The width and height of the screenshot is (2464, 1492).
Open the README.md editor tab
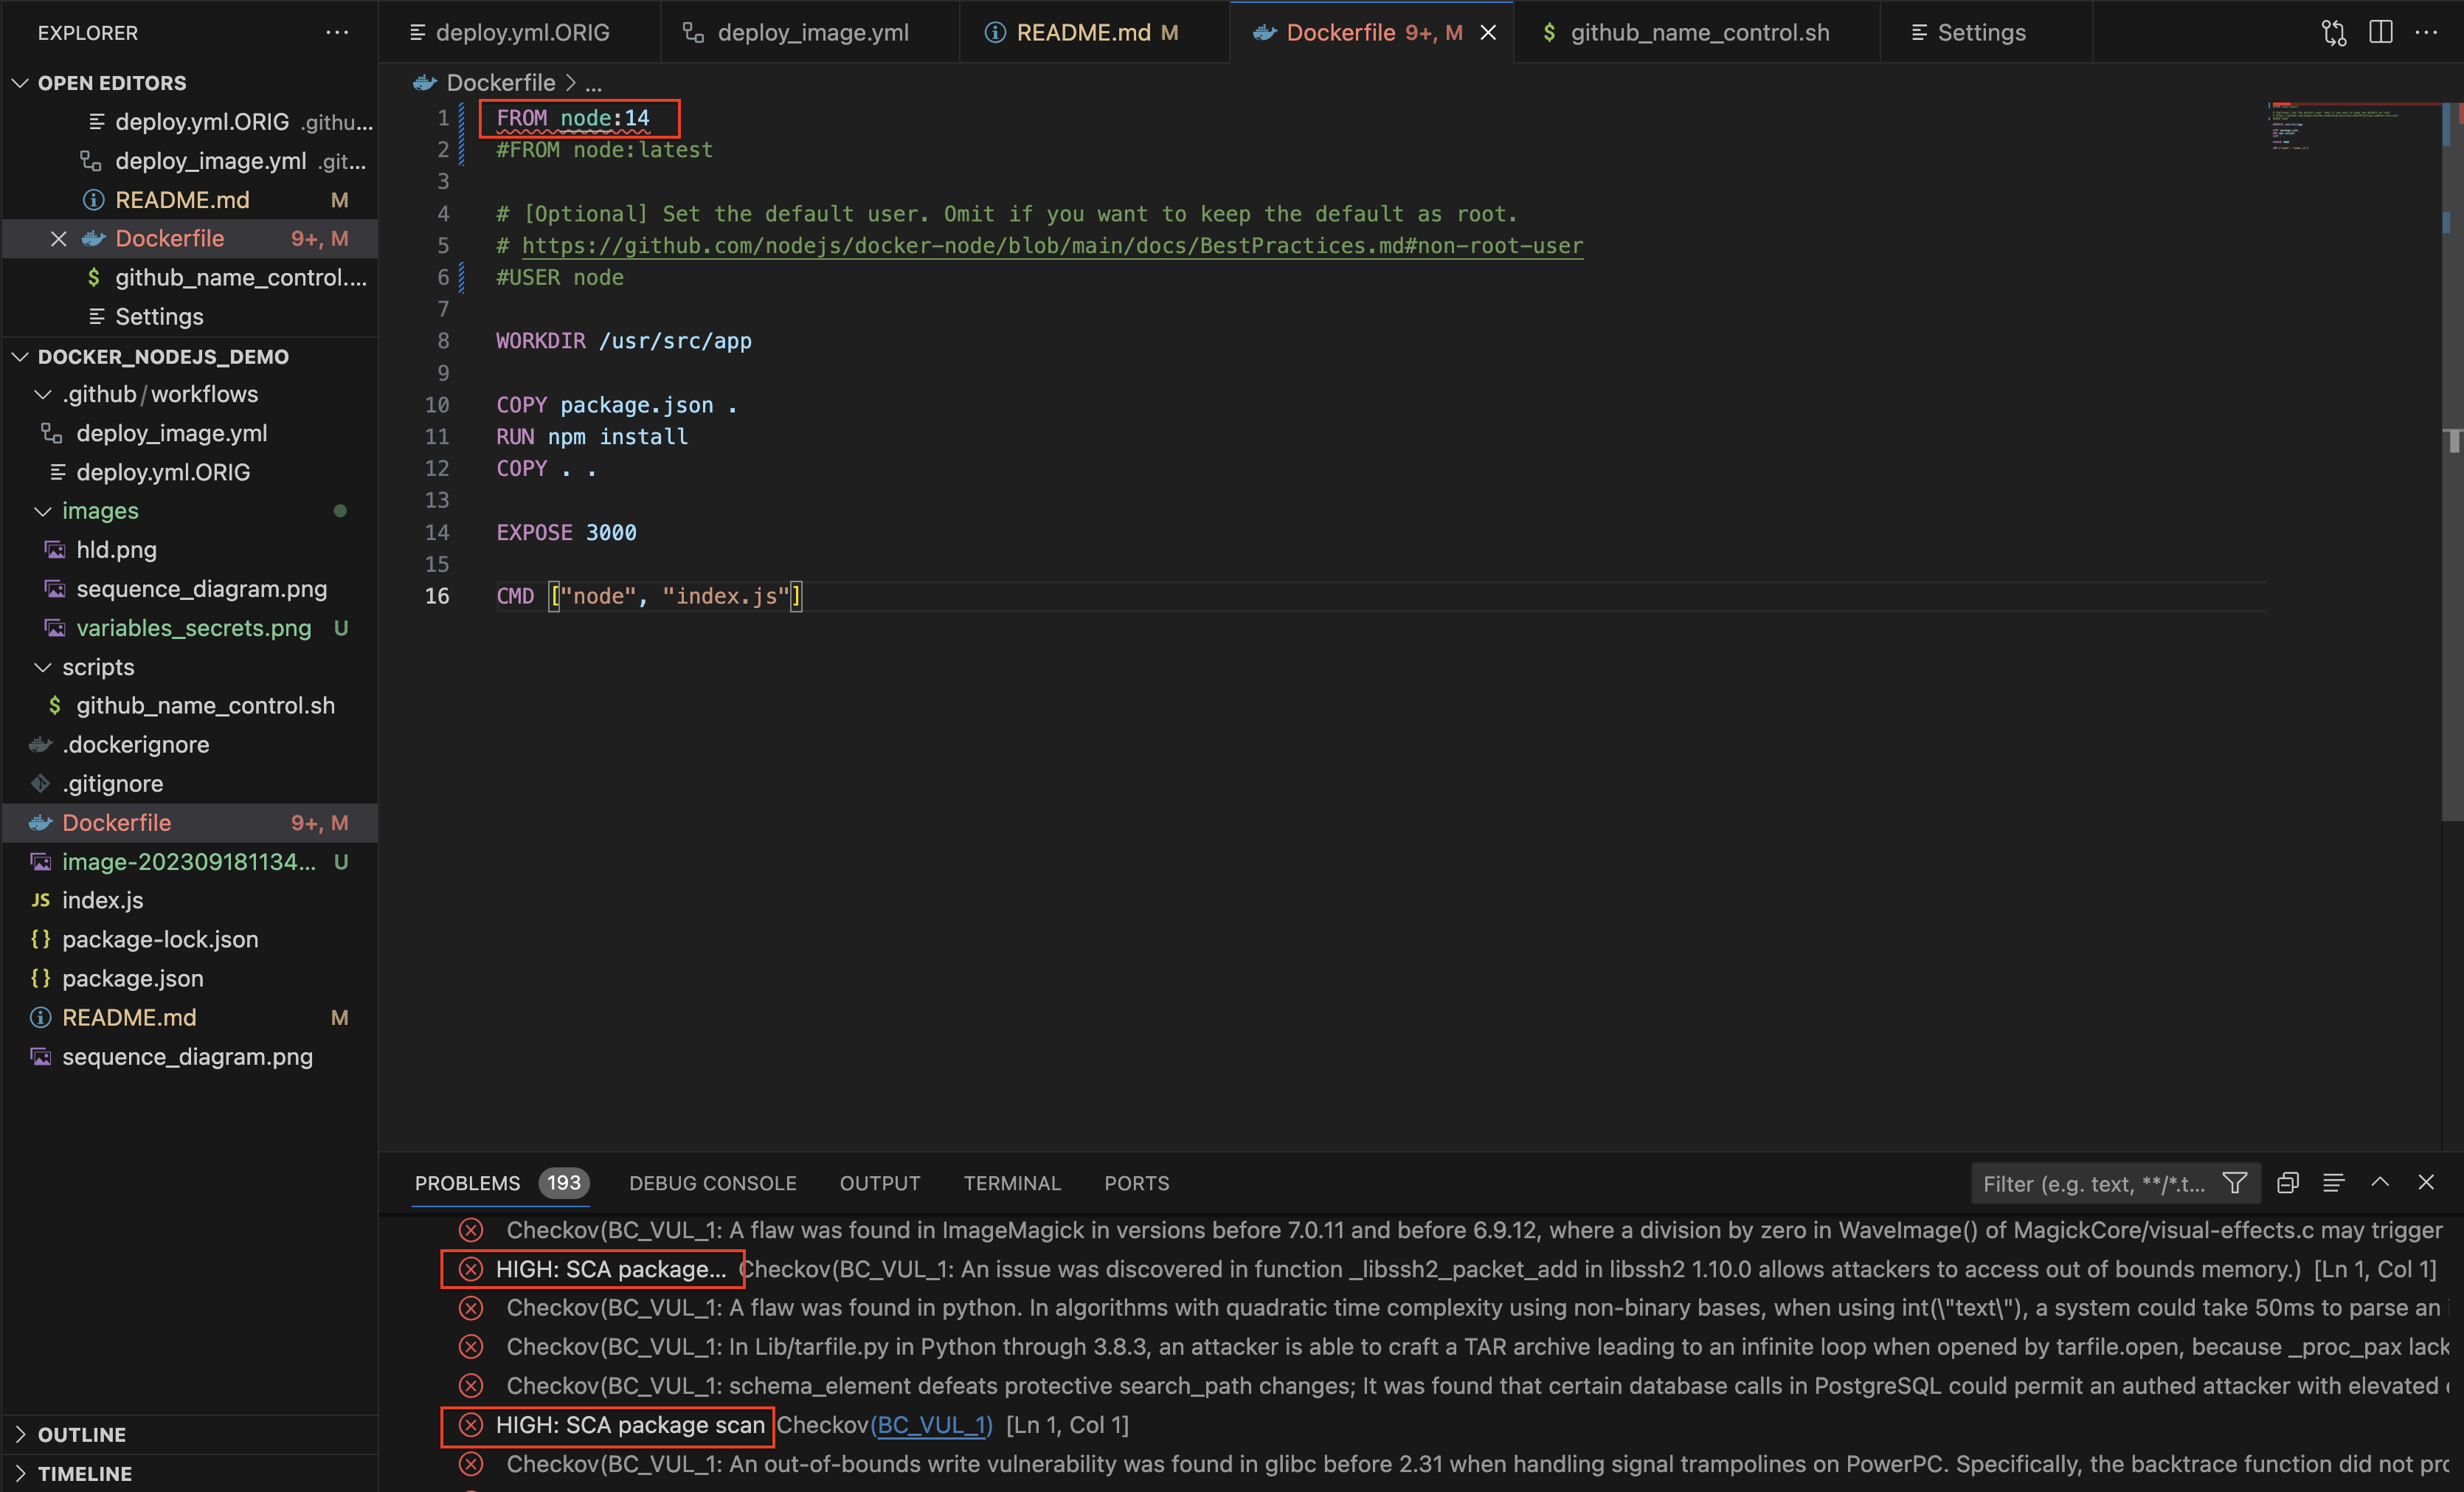pos(1082,33)
